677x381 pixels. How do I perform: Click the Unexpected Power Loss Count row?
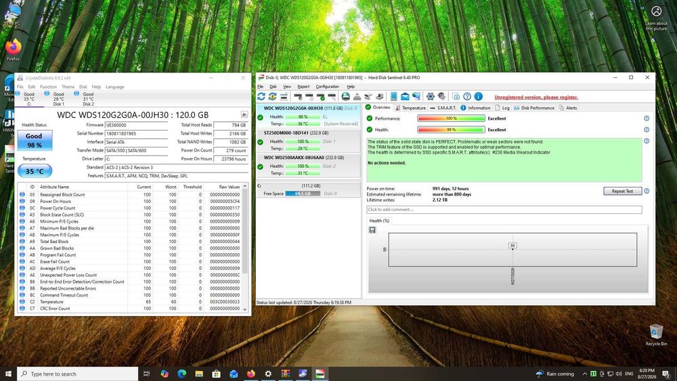click(130, 275)
